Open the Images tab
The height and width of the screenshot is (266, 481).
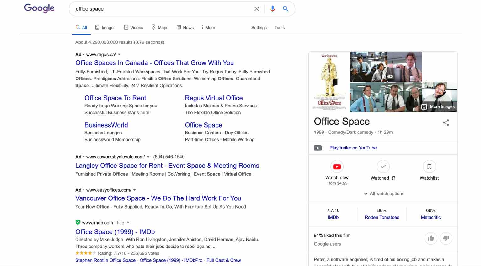point(105,28)
